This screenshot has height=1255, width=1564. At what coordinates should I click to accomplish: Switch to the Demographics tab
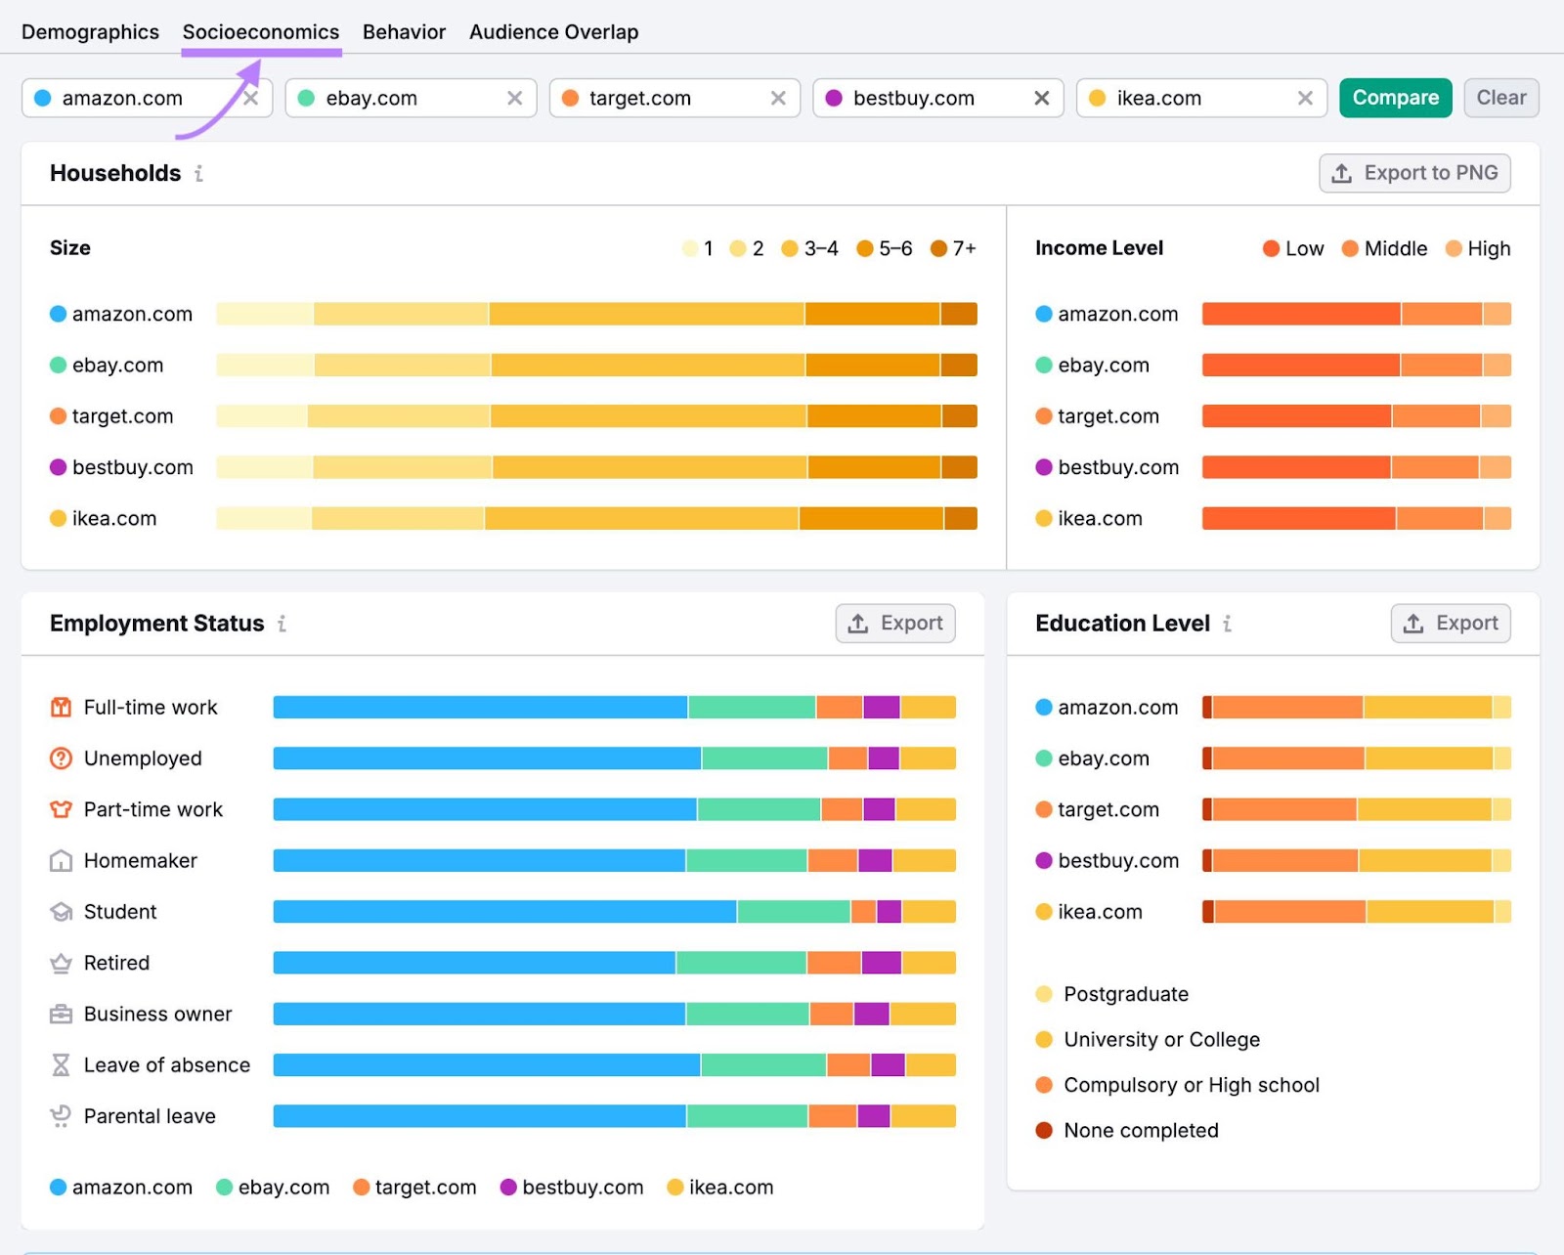point(90,31)
